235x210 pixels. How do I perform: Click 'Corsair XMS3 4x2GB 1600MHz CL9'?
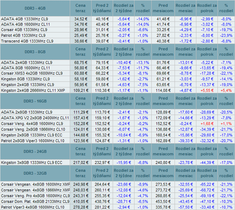pyautogui.click(x=32, y=73)
